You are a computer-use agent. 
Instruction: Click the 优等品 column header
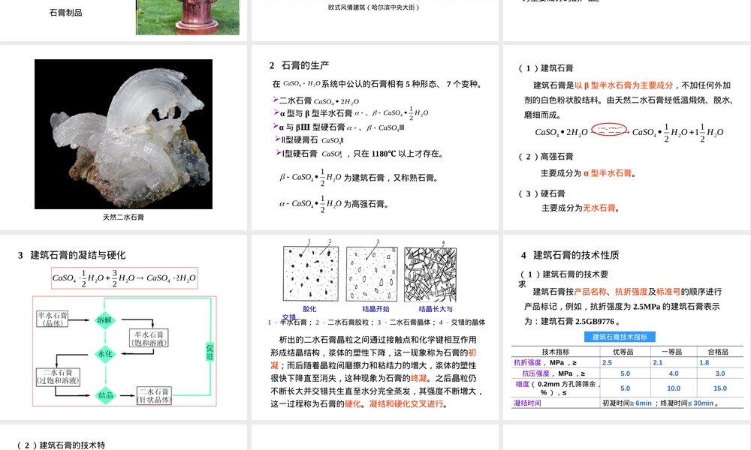tap(623, 352)
